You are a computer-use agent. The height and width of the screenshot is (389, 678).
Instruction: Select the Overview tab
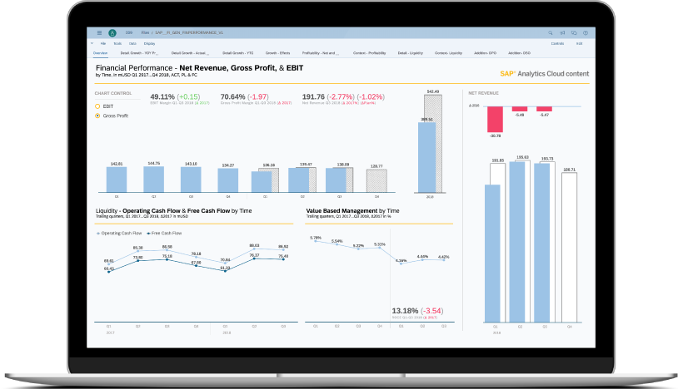(100, 53)
